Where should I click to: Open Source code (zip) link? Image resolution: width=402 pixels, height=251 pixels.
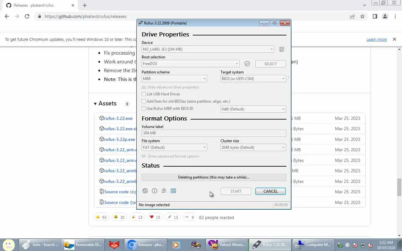pyautogui.click(x=121, y=192)
